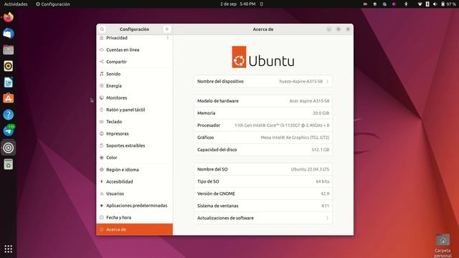Open the Files manager dock icon
This screenshot has height=258, width=459.
point(8,50)
